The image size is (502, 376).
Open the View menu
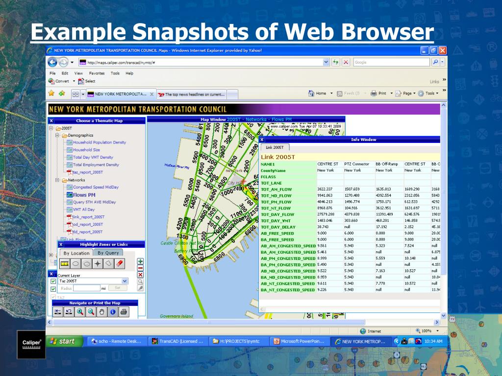coord(78,73)
